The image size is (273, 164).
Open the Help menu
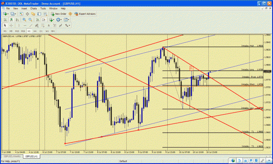[63, 9]
